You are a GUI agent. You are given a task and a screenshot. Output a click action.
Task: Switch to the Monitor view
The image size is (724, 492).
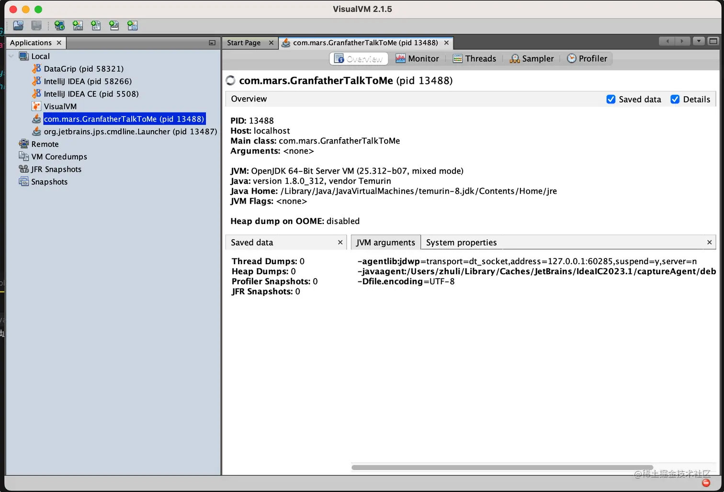pos(417,58)
